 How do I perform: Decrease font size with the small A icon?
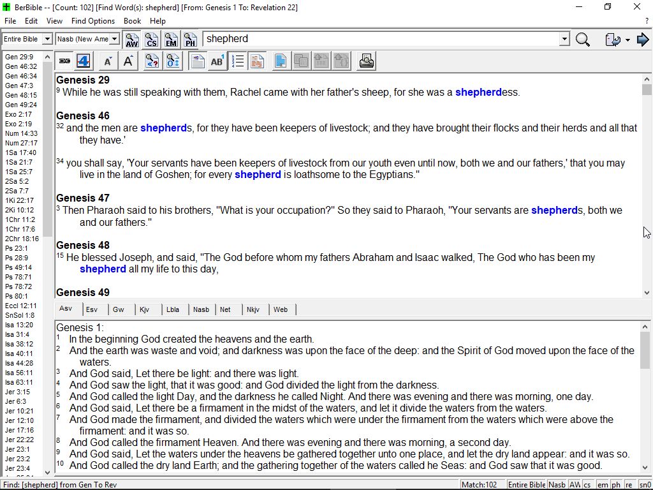pyautogui.click(x=108, y=61)
